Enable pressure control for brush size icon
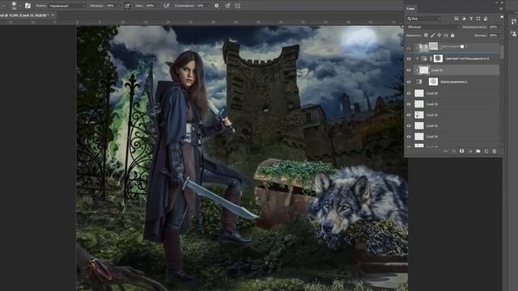 pyautogui.click(x=227, y=6)
